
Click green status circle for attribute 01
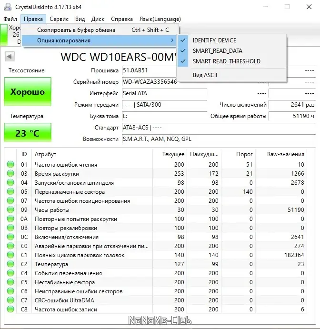point(10,164)
